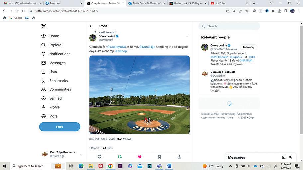
Task: Open Home in the sidebar
Action: [x=50, y=36]
